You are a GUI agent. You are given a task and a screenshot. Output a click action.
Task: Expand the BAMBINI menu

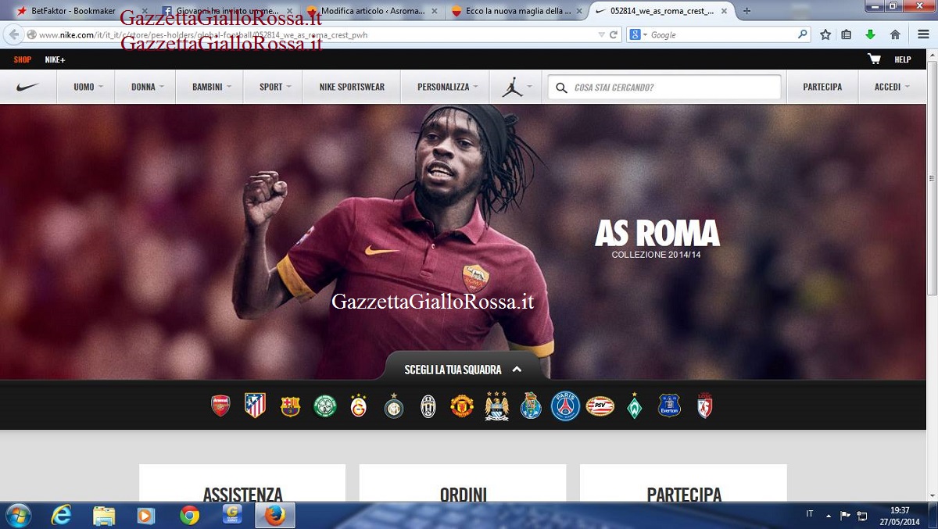pos(211,87)
